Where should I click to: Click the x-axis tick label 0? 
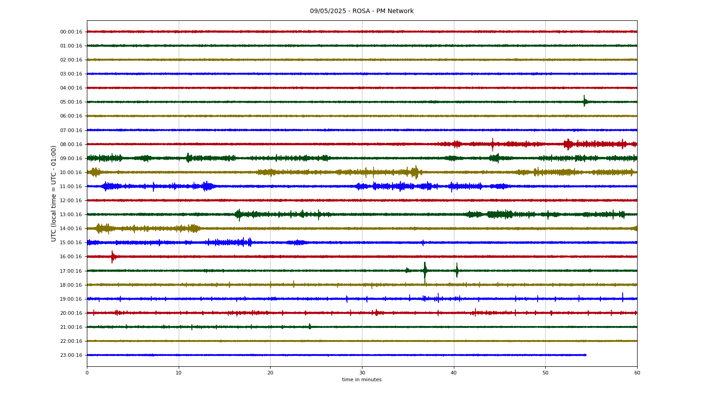(x=87, y=373)
